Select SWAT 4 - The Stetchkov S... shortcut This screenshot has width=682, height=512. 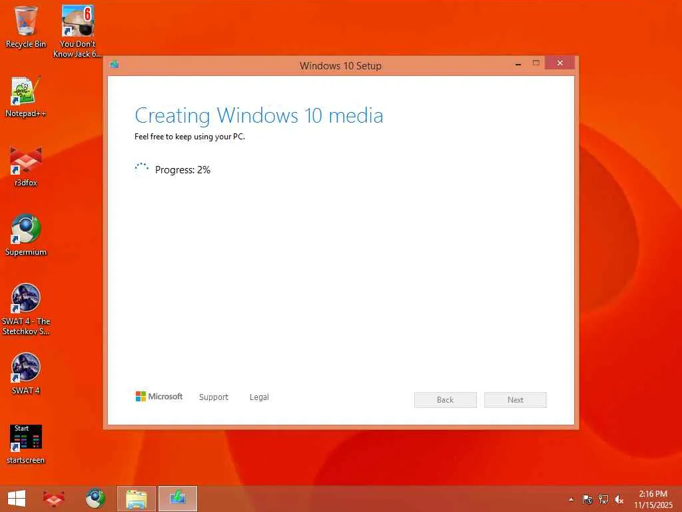tap(26, 309)
